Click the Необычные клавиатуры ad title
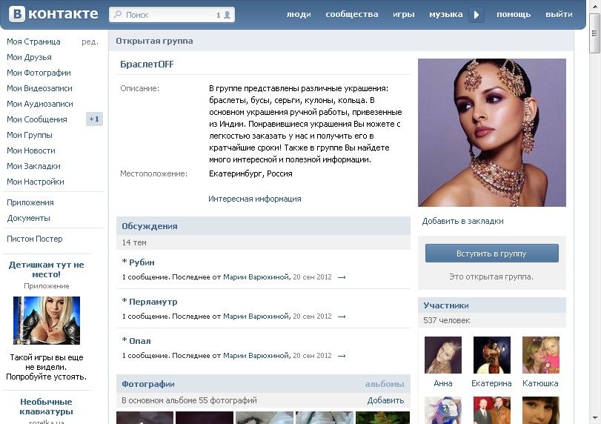 coord(47,407)
